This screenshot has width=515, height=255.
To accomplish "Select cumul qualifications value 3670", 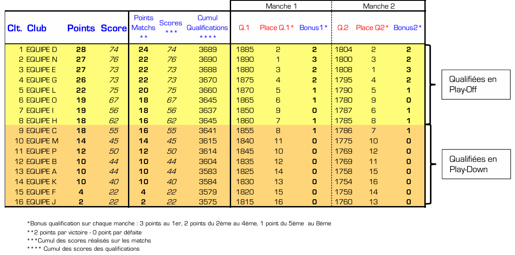I will point(208,80).
